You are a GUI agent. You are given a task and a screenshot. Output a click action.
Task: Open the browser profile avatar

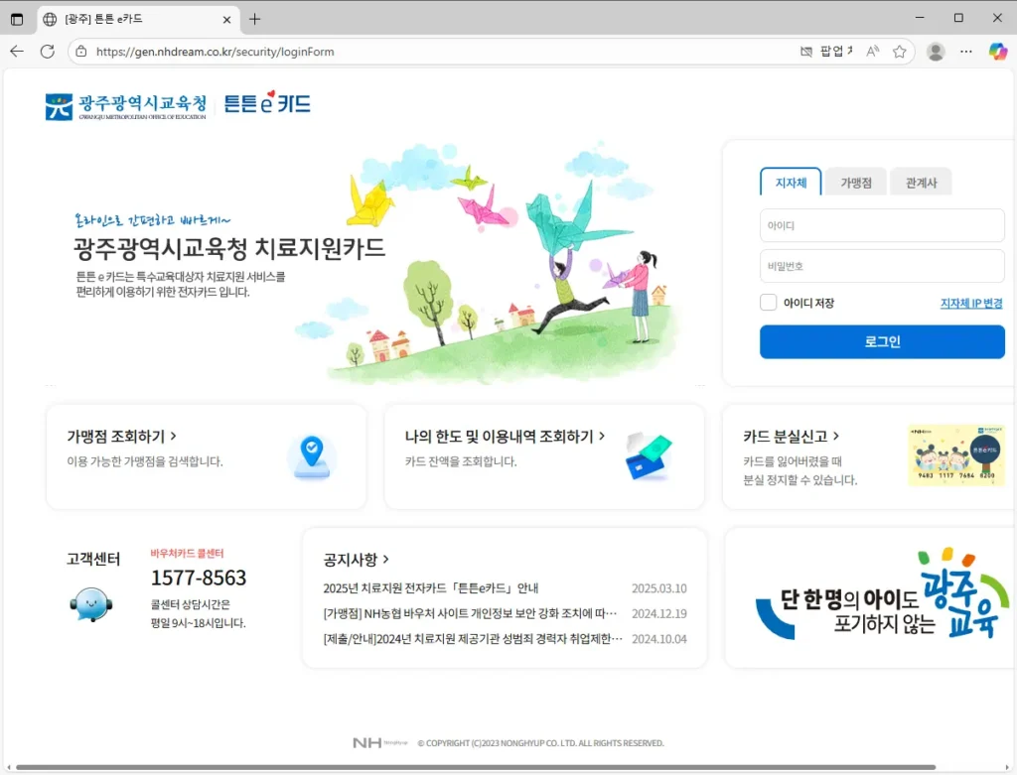[935, 52]
